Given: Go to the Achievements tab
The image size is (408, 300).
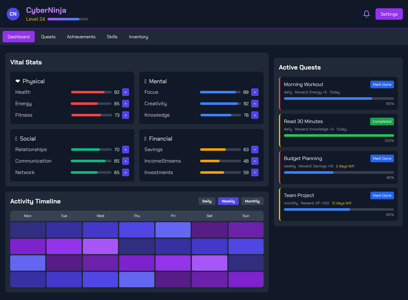Looking at the screenshot, I should pyautogui.click(x=81, y=37).
